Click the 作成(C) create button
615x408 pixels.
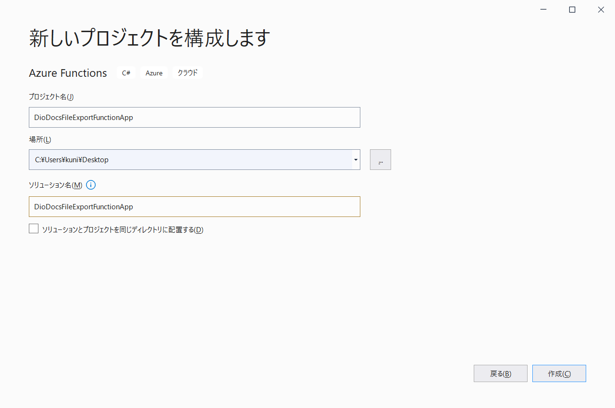click(559, 373)
